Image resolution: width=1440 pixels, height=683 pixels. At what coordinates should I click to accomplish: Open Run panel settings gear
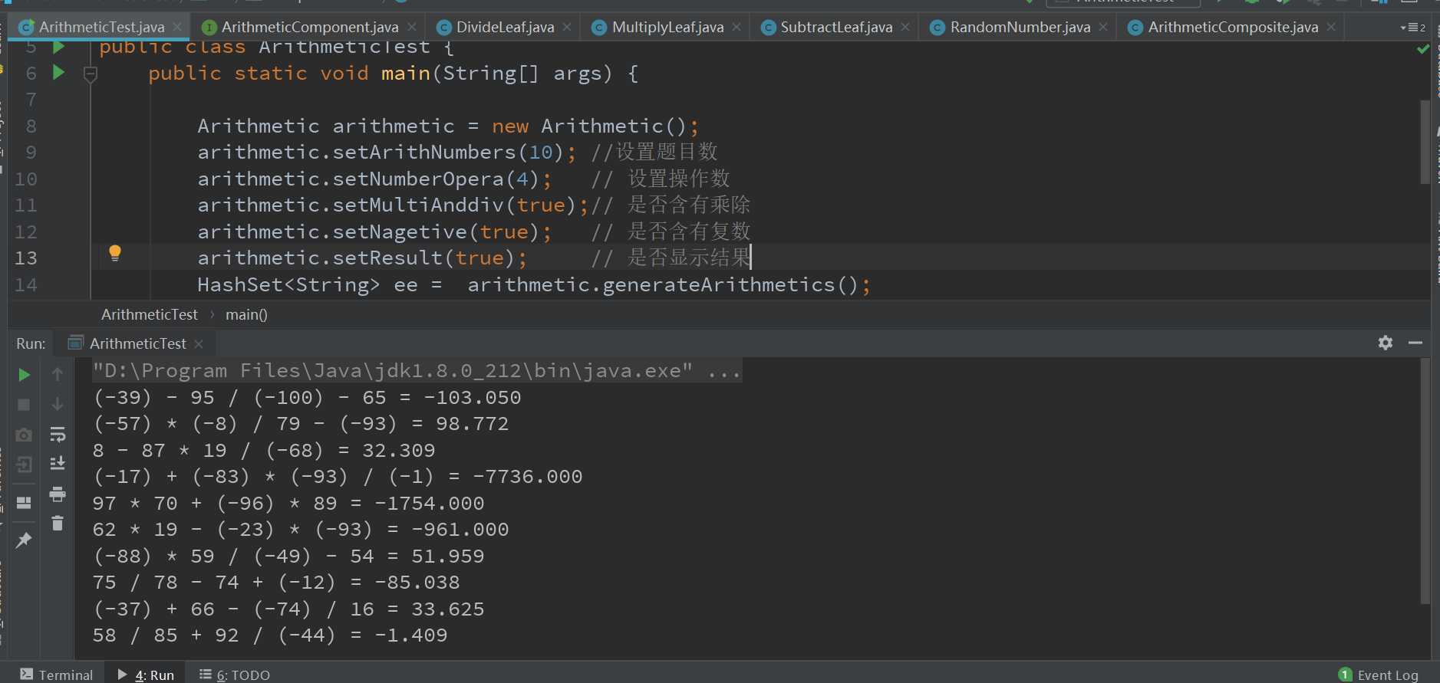point(1386,343)
